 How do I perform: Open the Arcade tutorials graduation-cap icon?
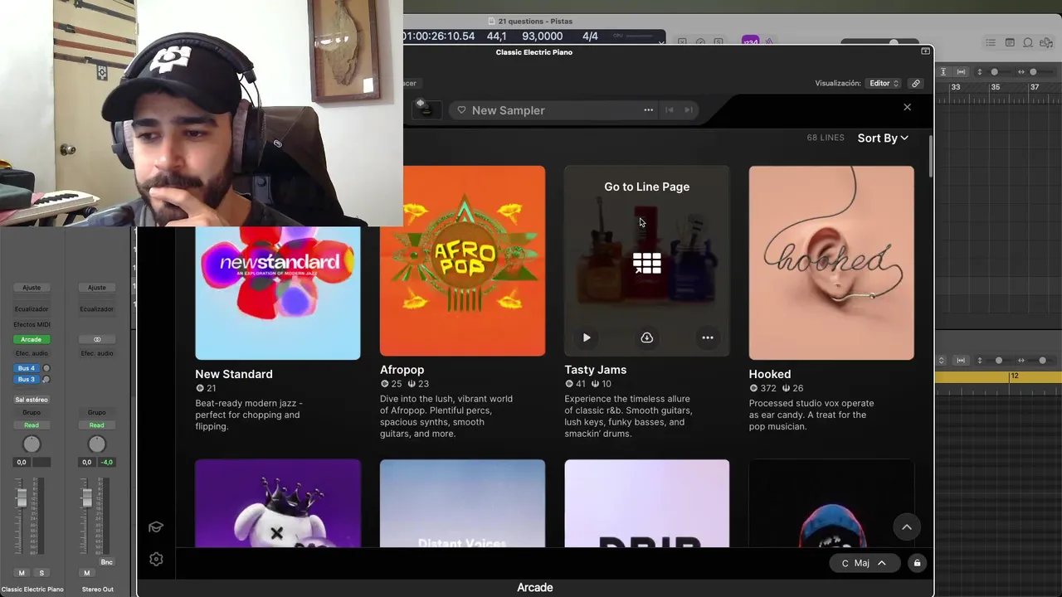(x=155, y=527)
